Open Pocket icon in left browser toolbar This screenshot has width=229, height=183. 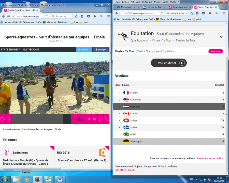click(x=88, y=16)
